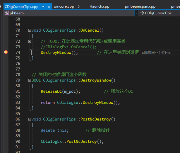This screenshot has height=153, width=180.
Task: Click the breakpoint marker on line 74
Action: pos(6,52)
